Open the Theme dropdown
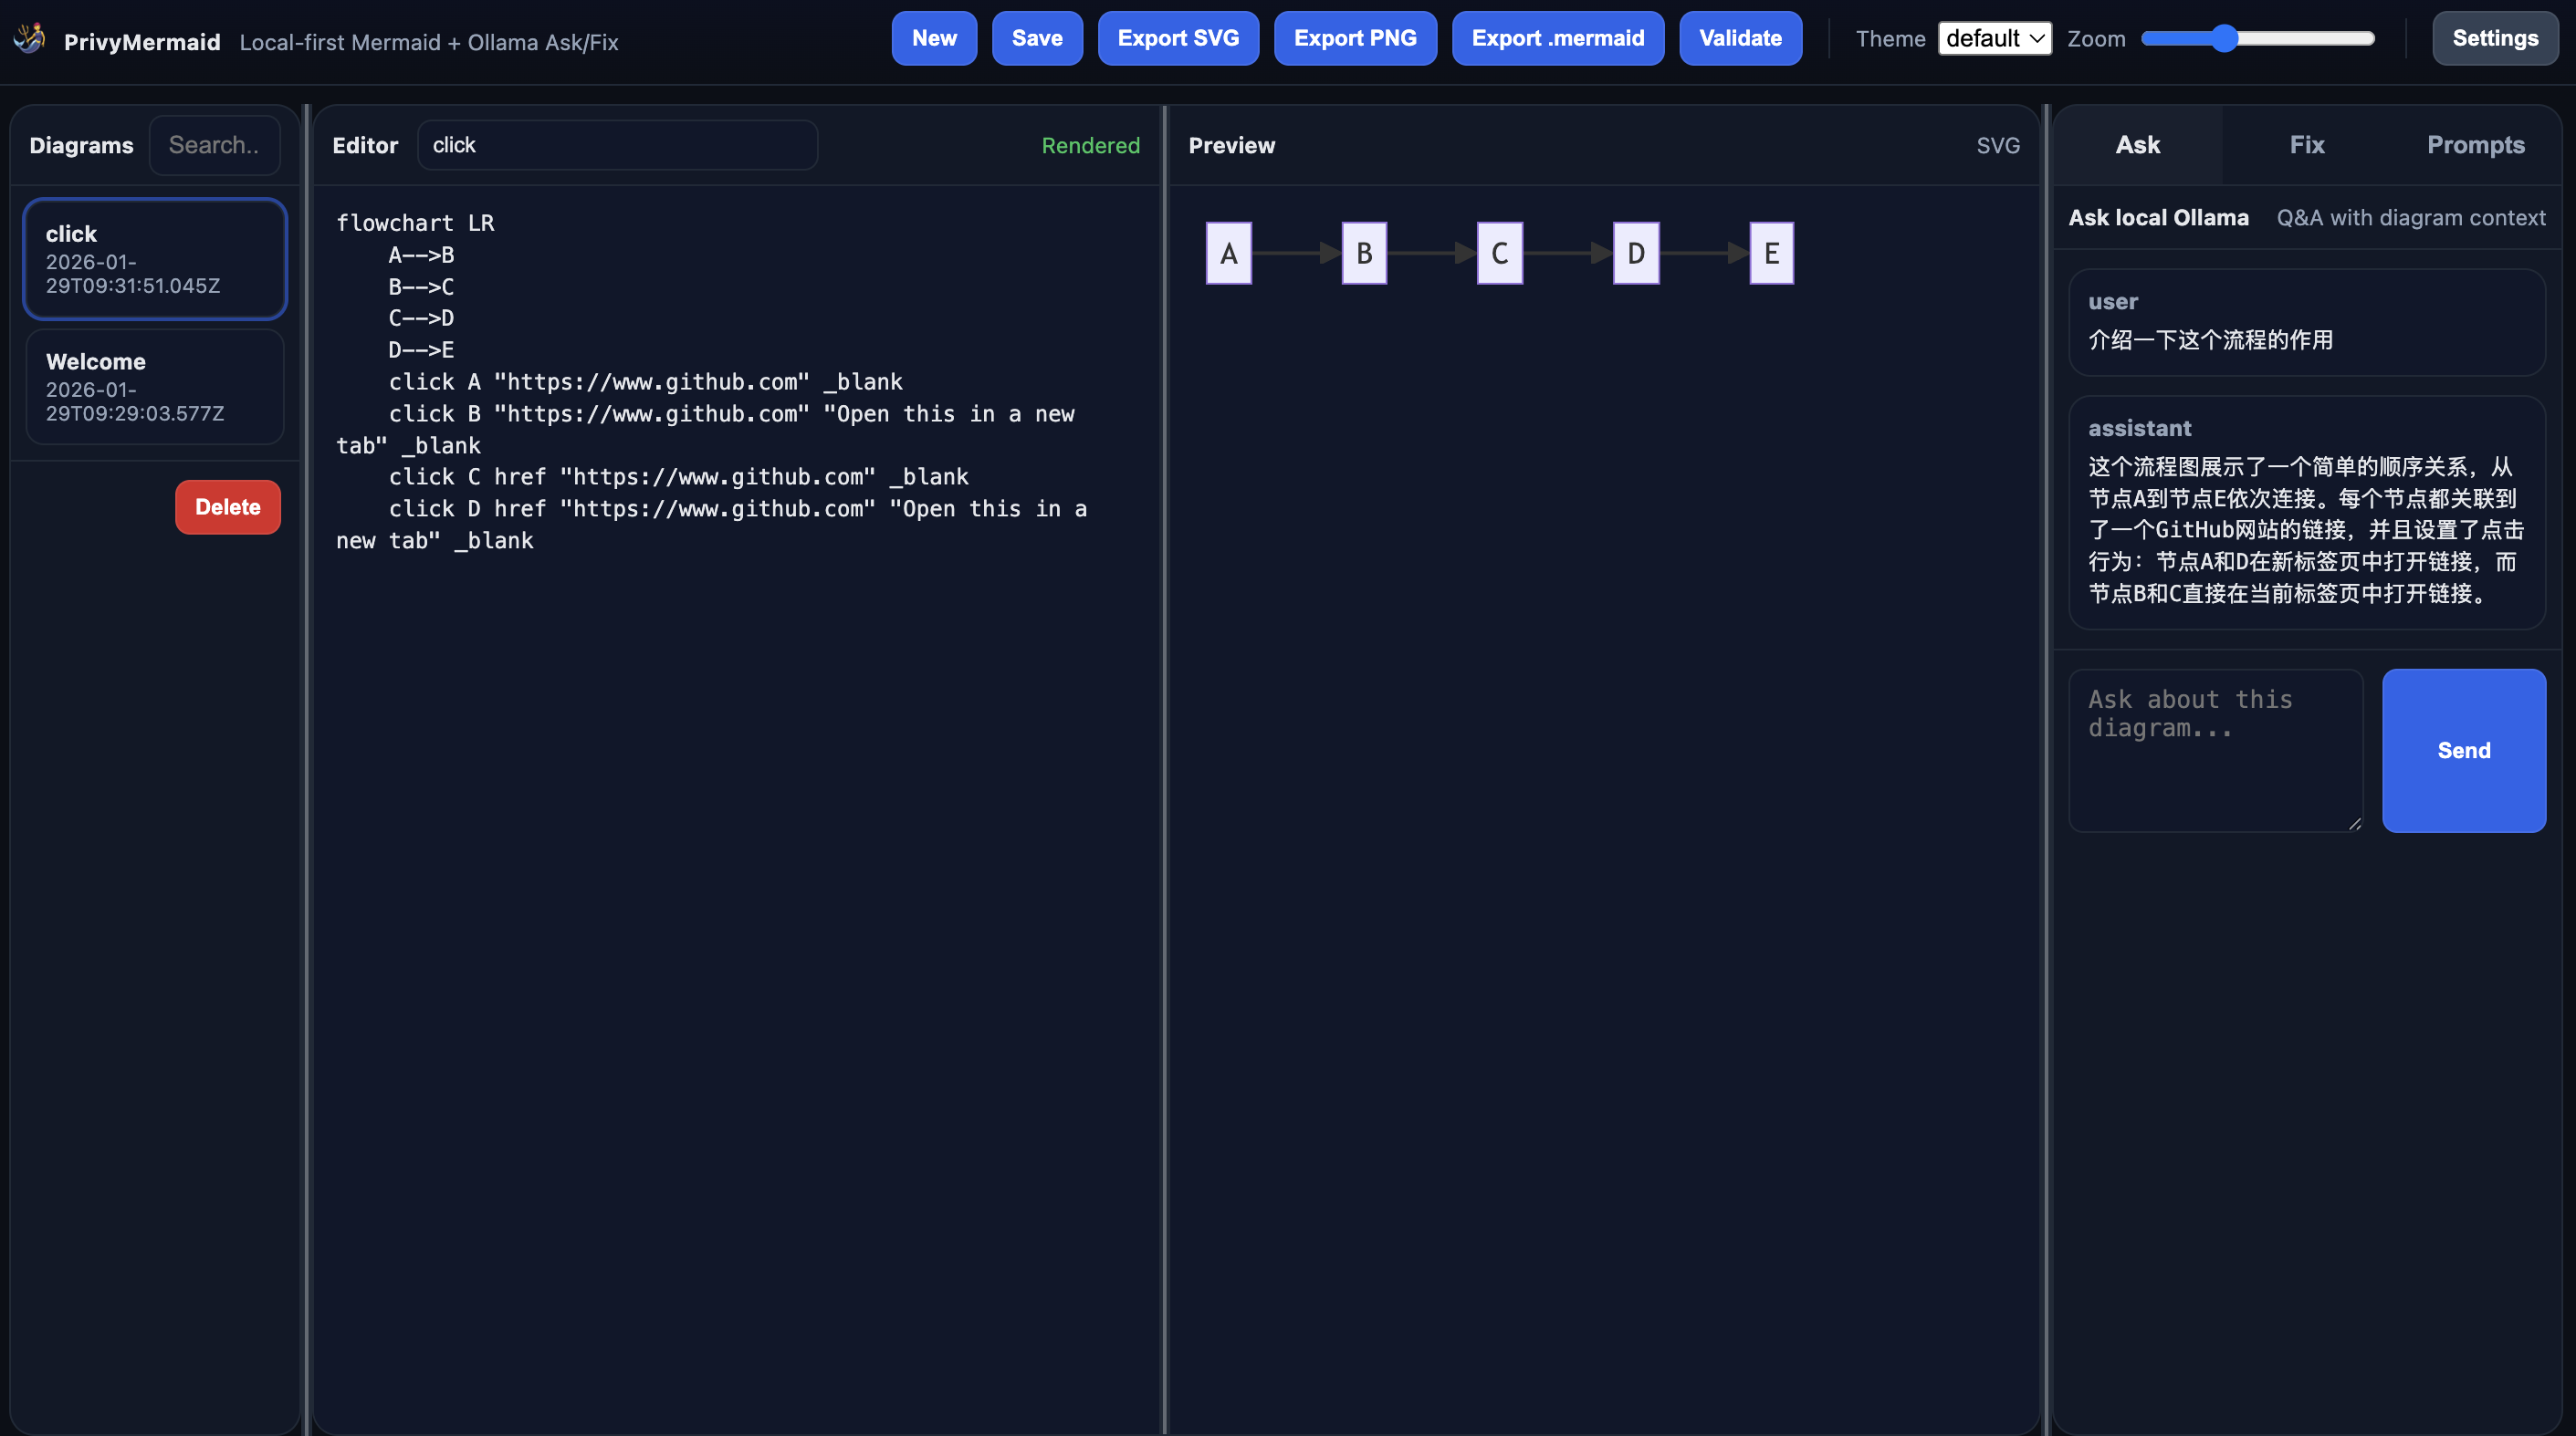 (1994, 38)
